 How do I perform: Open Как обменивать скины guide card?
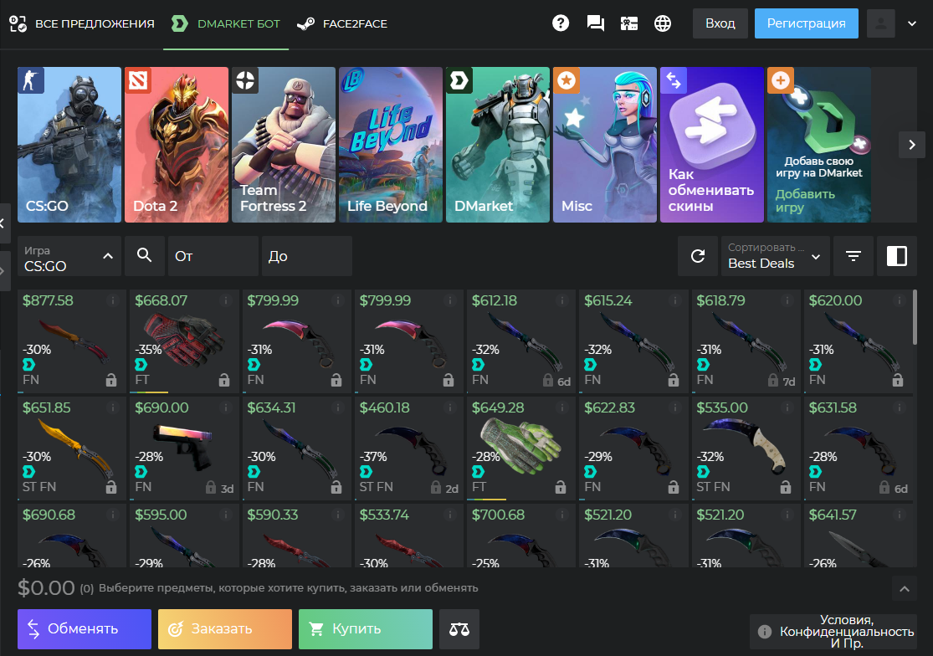711,145
